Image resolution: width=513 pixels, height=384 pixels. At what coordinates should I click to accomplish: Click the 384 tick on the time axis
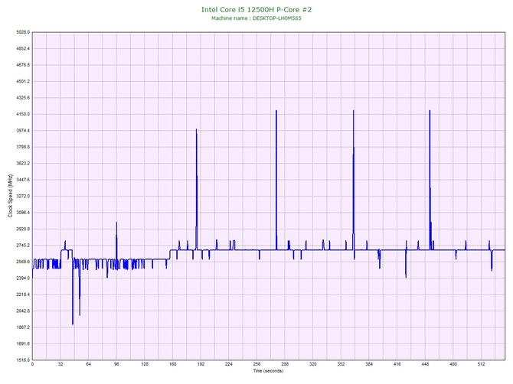click(369, 364)
